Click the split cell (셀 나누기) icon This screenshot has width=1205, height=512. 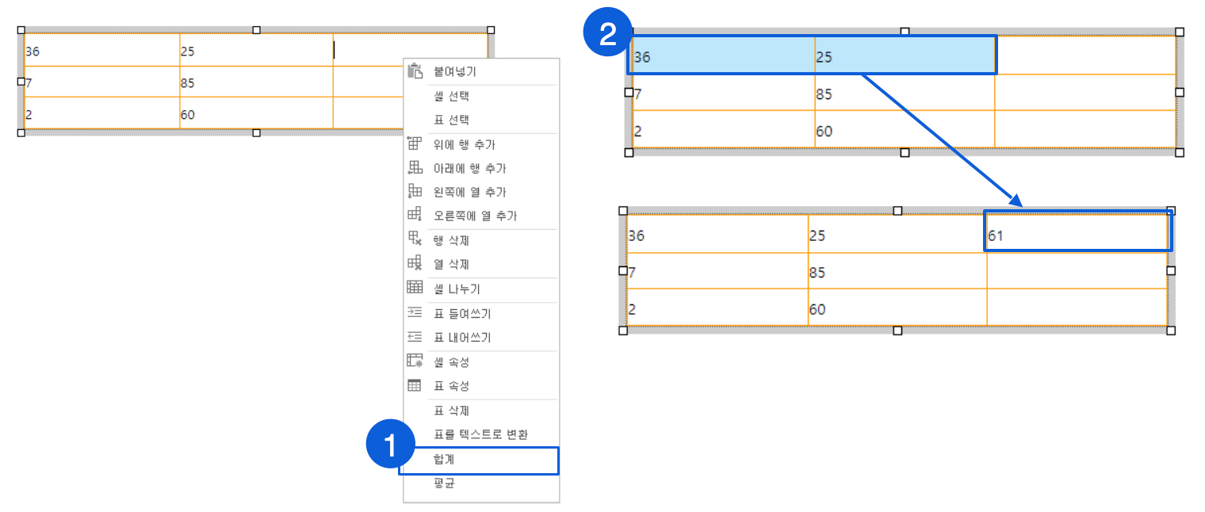tap(415, 288)
